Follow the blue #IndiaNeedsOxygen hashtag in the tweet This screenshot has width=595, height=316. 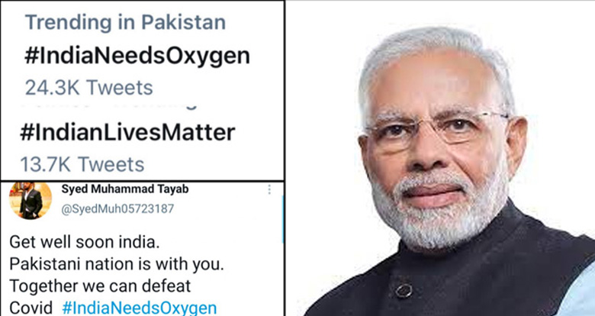point(140,308)
